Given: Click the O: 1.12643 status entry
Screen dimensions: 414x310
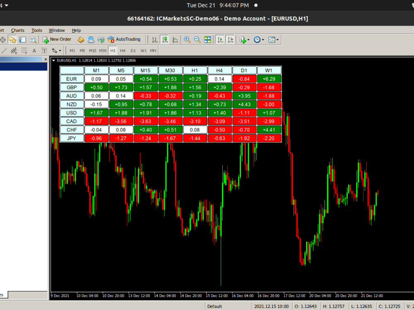Looking at the screenshot, I should click(306, 306).
